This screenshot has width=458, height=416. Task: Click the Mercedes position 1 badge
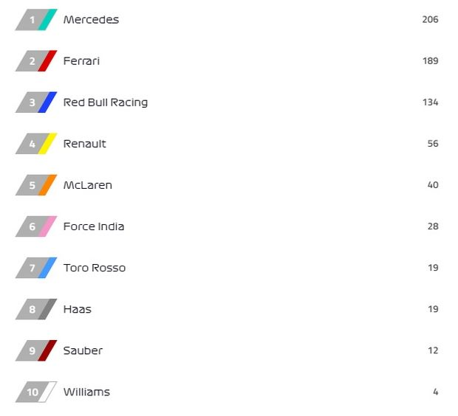pyautogui.click(x=36, y=19)
